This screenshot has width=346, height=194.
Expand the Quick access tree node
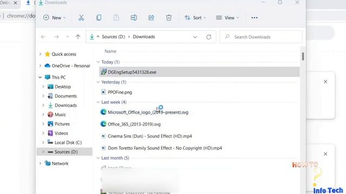(40, 54)
